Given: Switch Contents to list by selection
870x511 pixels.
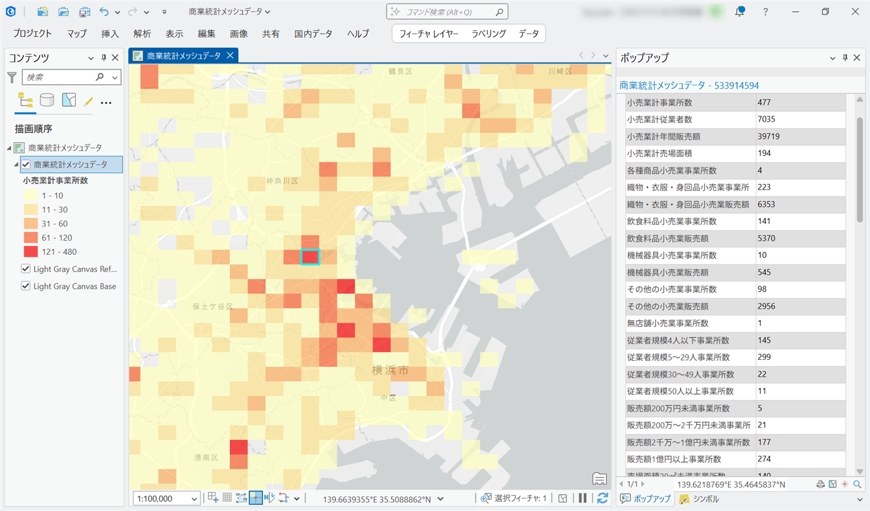Looking at the screenshot, I should click(x=68, y=100).
